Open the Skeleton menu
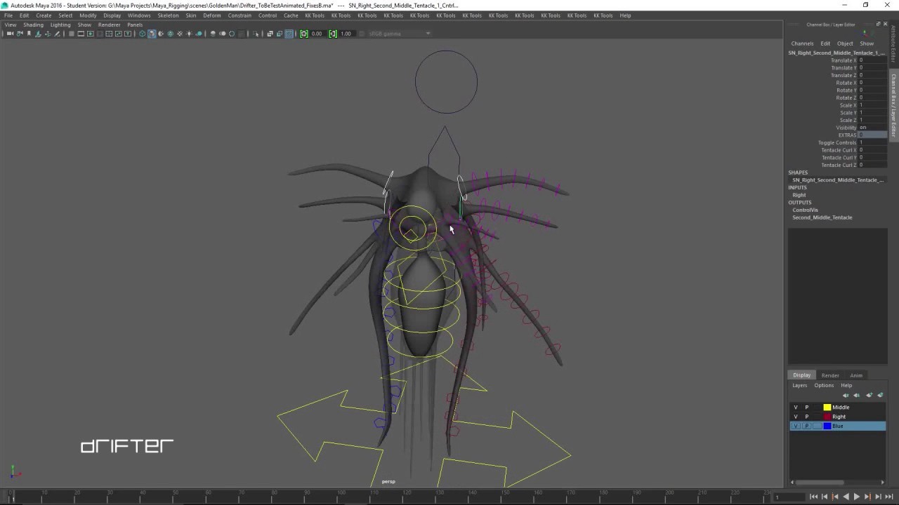 pos(168,15)
